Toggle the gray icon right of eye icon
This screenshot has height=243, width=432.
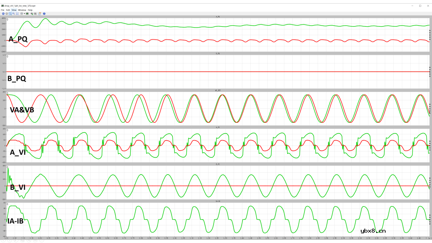35,14
